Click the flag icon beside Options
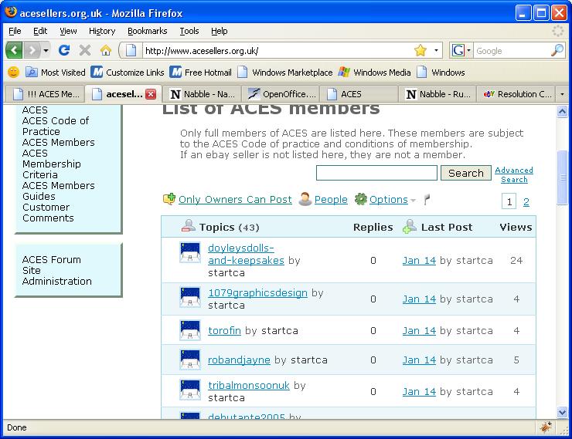 tap(427, 200)
